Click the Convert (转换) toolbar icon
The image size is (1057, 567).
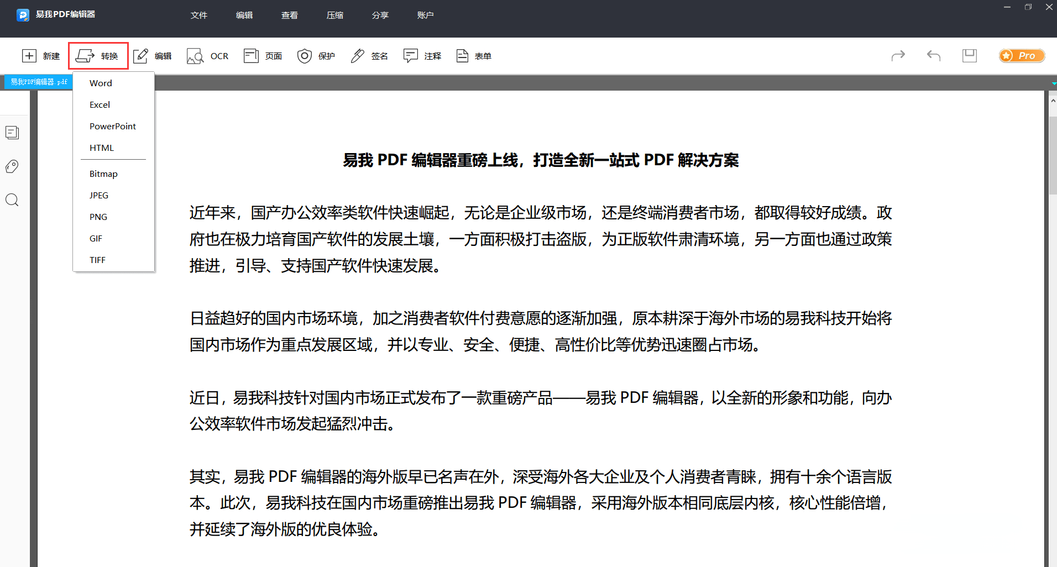(x=85, y=56)
